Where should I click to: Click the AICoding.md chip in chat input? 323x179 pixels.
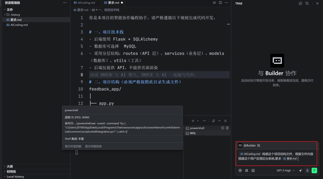point(250,154)
